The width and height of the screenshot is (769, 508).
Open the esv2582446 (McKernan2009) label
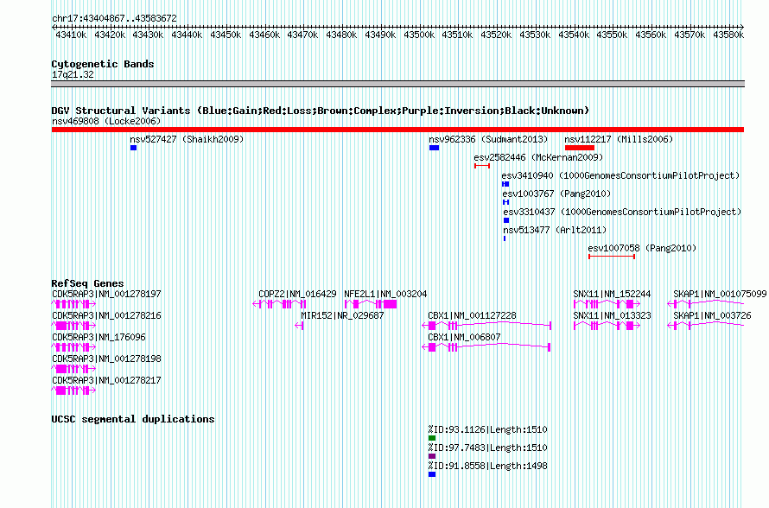tap(538, 157)
